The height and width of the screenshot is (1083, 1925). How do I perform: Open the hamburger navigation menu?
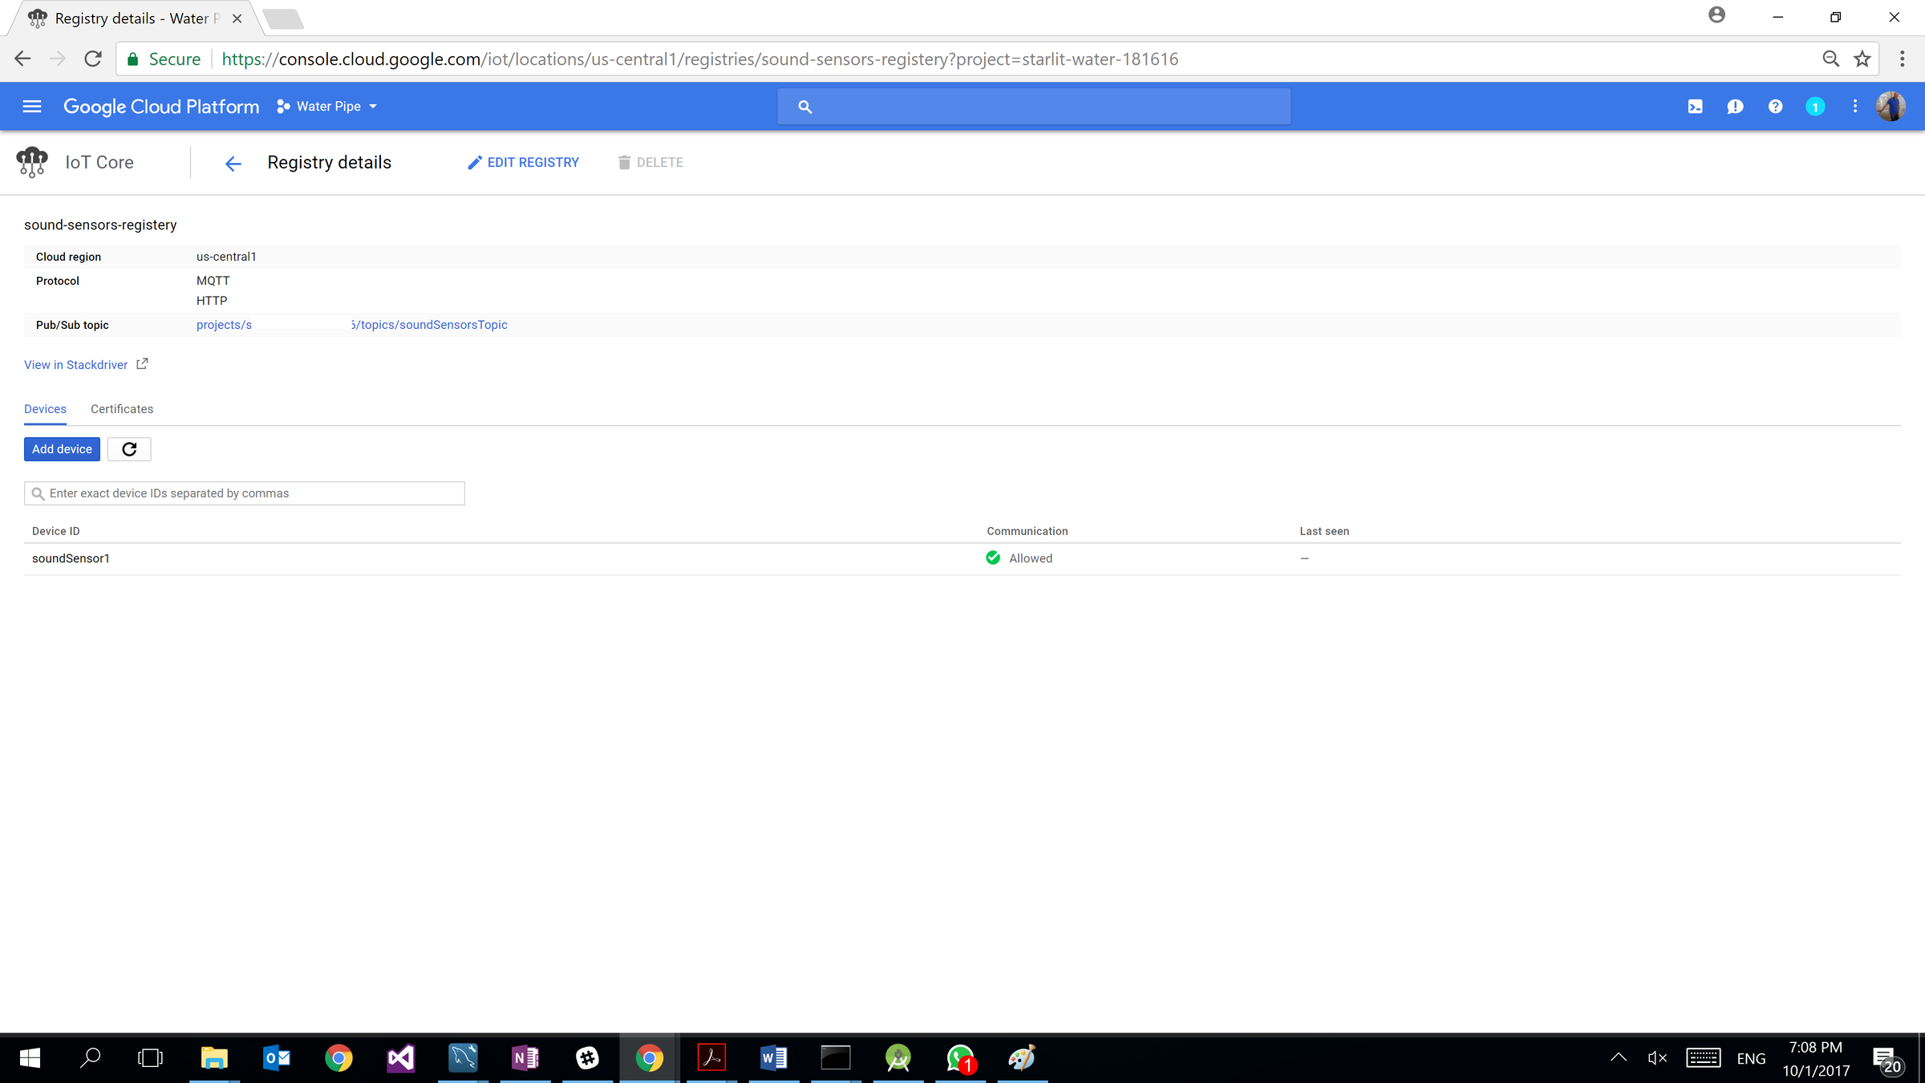pyautogui.click(x=32, y=107)
